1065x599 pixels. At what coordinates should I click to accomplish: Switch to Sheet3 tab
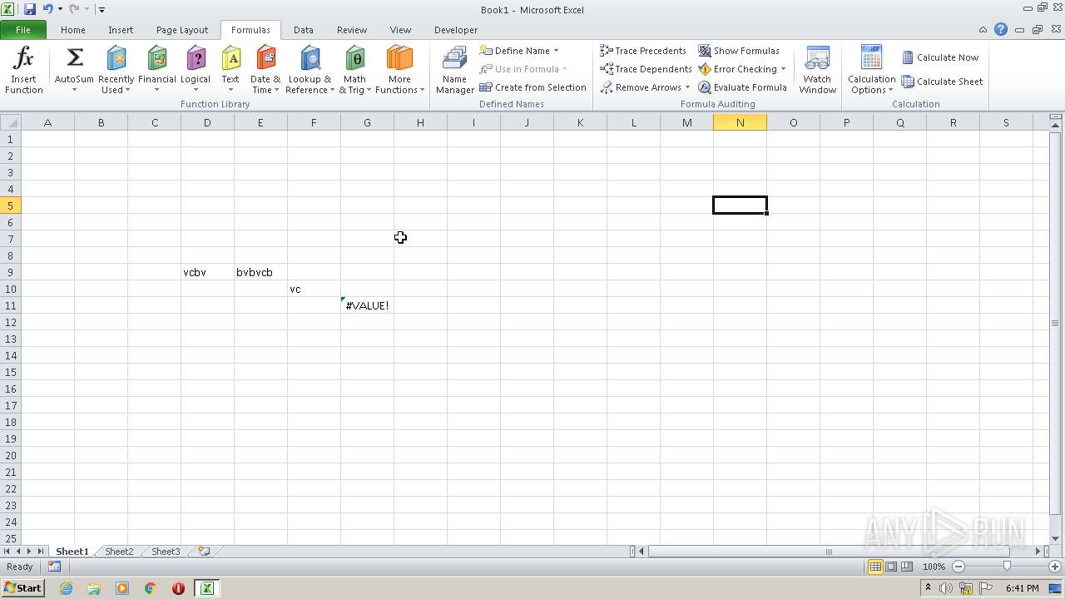(x=166, y=552)
